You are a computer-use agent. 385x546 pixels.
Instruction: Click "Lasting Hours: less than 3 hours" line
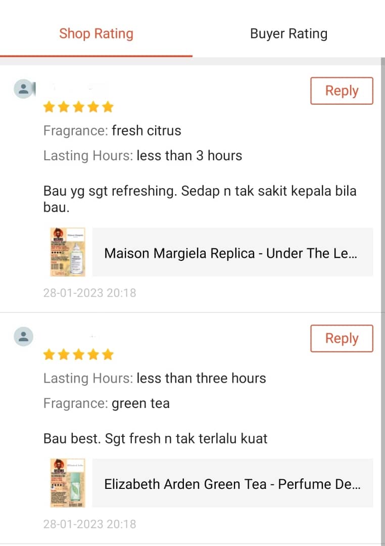pyautogui.click(x=142, y=155)
